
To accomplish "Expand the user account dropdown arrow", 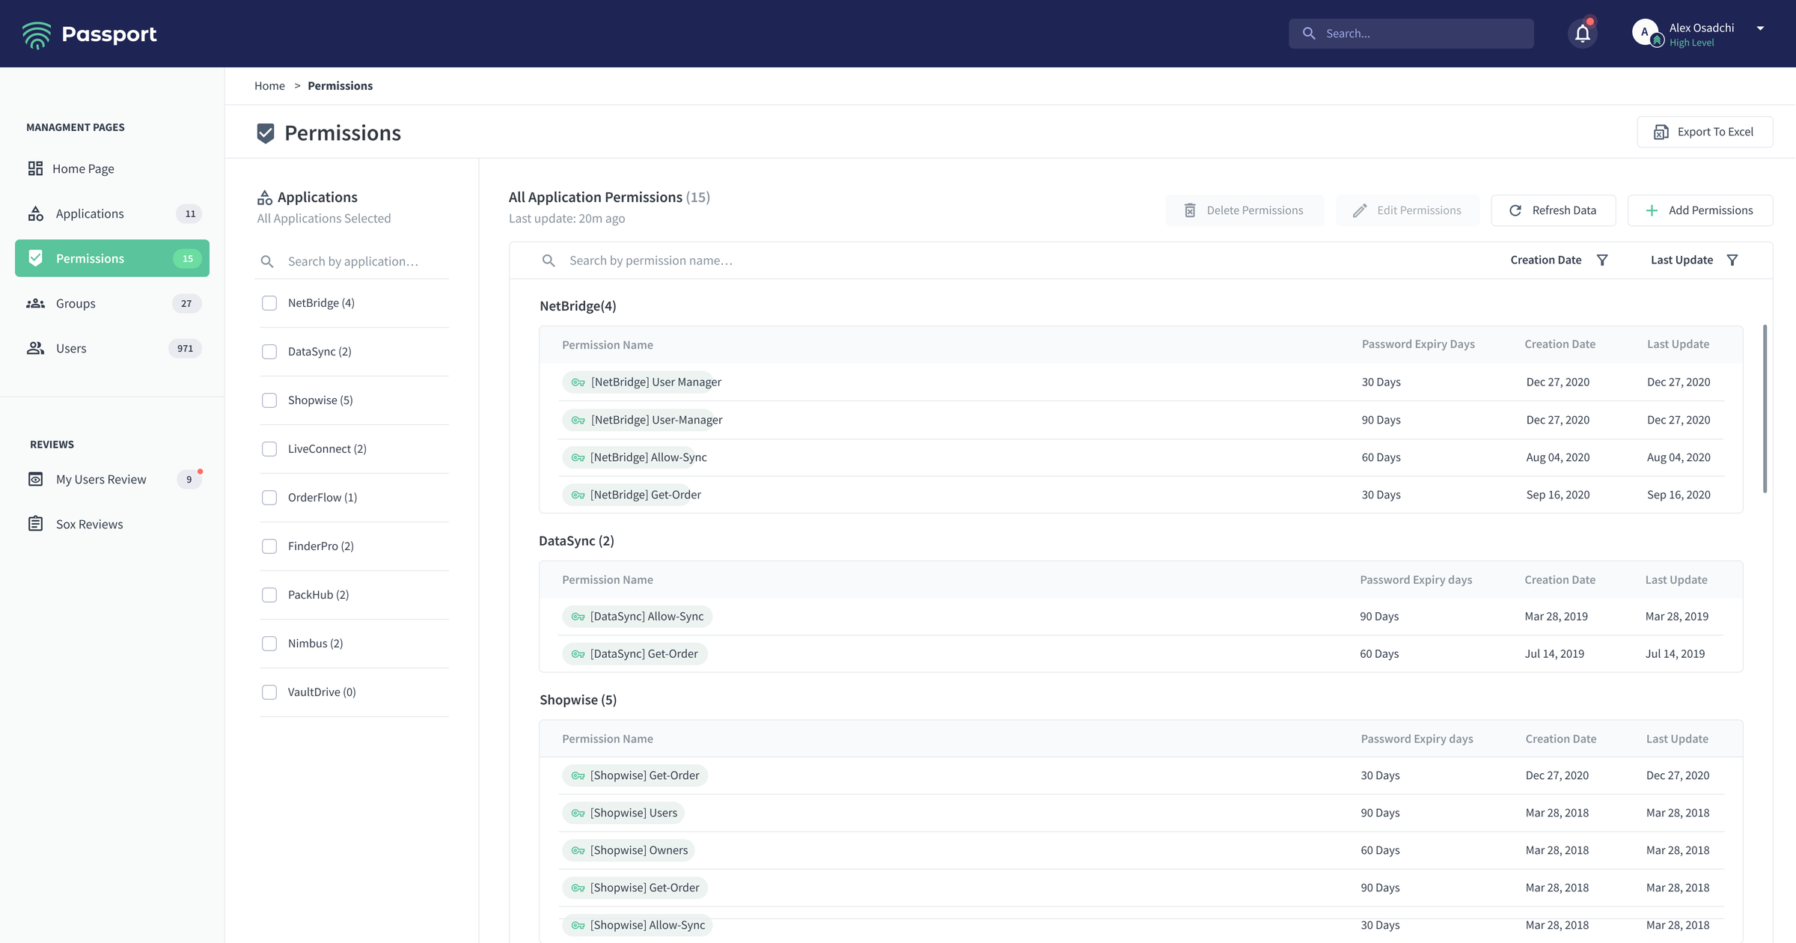I will pos(1760,28).
